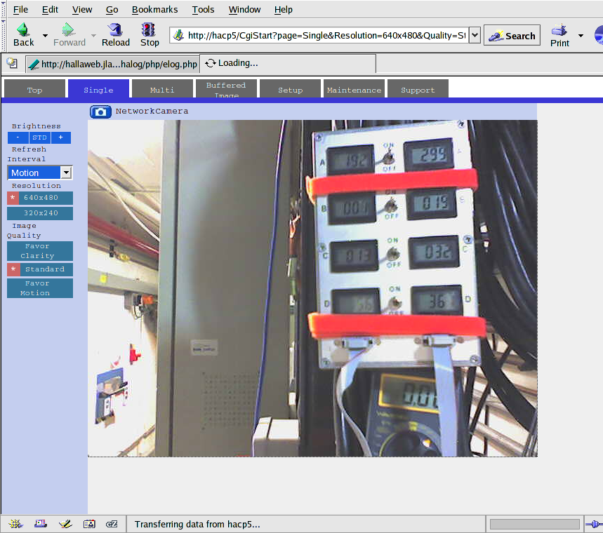Click the live camera image
Image resolution: width=603 pixels, height=533 pixels.
coord(312,288)
